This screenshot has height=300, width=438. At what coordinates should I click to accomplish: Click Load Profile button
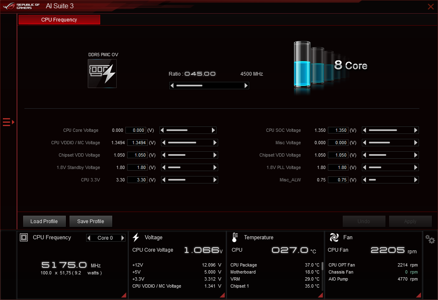tap(44, 221)
